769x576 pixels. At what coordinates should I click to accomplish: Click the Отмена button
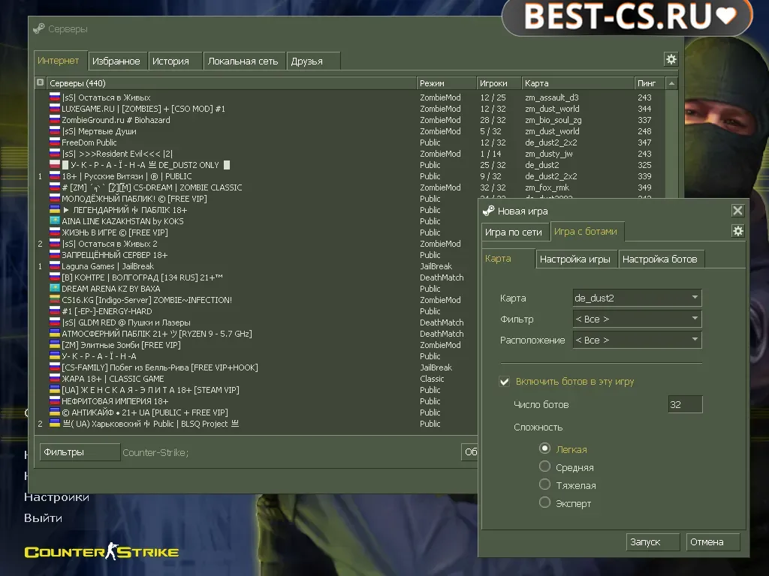[x=713, y=542]
